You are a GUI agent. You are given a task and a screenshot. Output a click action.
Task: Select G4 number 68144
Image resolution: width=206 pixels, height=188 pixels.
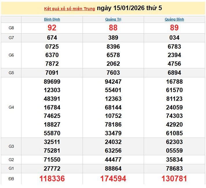pos(113,107)
